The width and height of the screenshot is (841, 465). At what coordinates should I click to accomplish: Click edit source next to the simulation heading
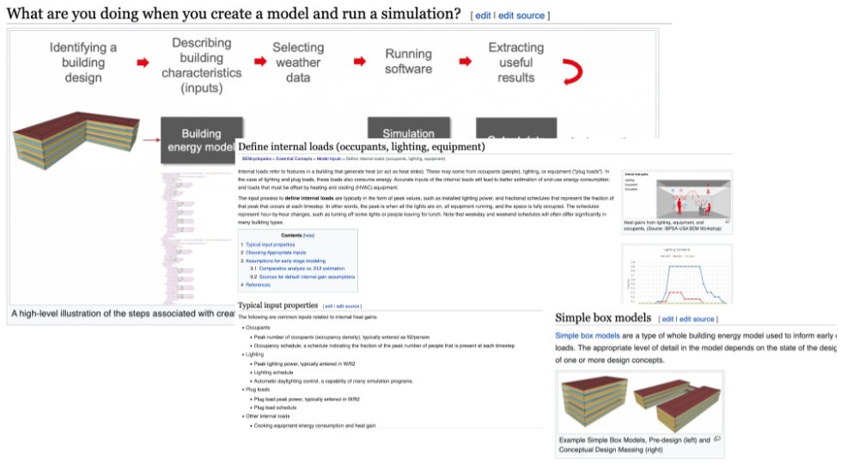521,15
